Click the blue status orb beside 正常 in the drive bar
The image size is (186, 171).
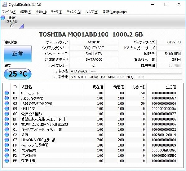pyautogui.click(x=2, y=18)
